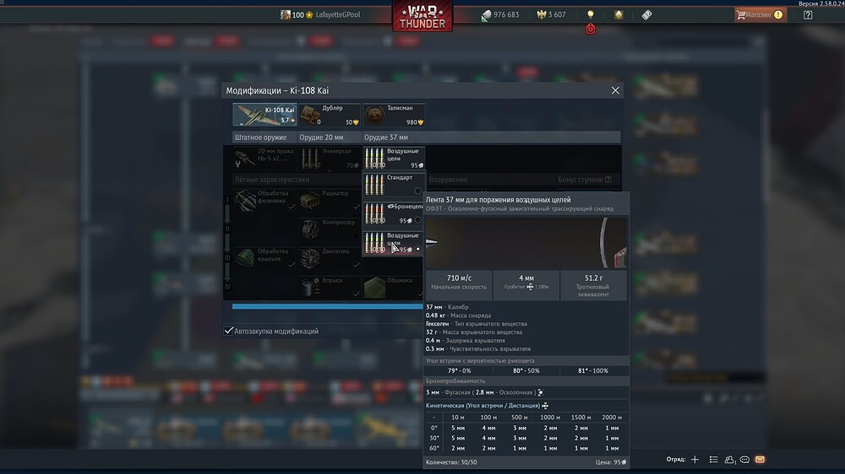The width and height of the screenshot is (845, 474).
Task: Click Лётные характеристики section header
Action: pos(271,180)
